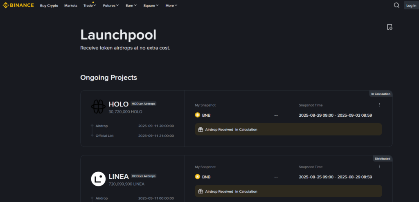This screenshot has height=202, width=419.
Task: Click BNB label in the LINEA card
Action: [x=206, y=177]
